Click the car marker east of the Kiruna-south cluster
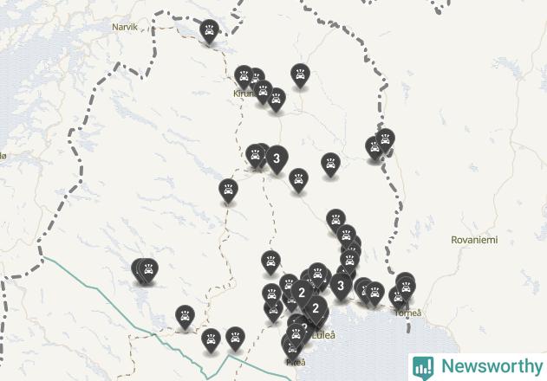547x381 pixels. [330, 165]
